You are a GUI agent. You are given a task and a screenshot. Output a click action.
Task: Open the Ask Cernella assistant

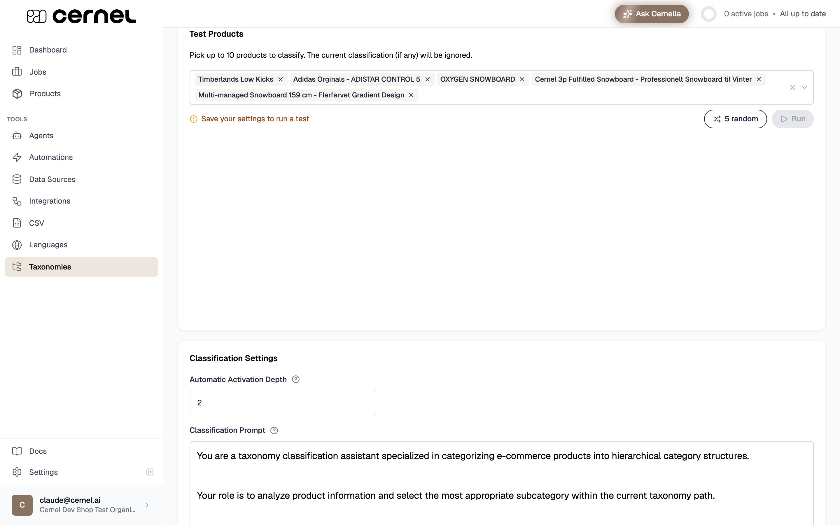652,14
